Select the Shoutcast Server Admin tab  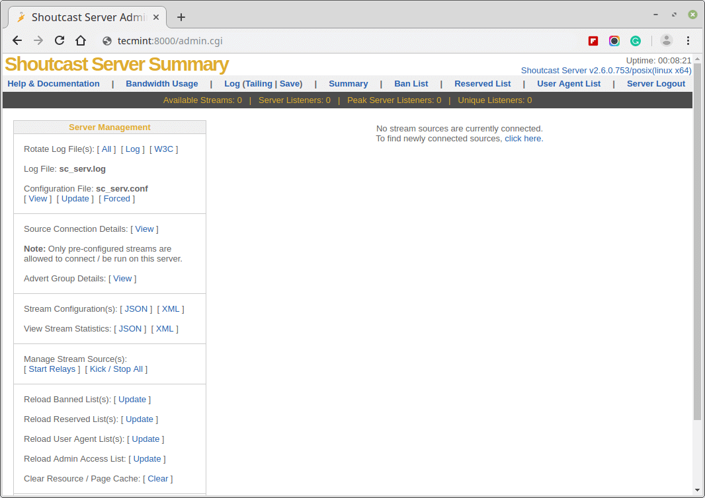[87, 17]
